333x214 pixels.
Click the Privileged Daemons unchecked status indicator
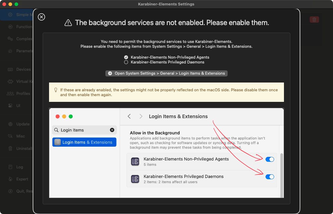pos(126,62)
